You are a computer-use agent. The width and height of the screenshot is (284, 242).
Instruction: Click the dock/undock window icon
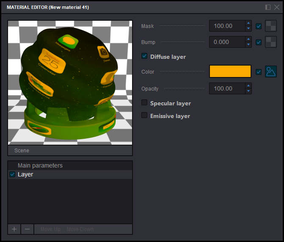pos(268,7)
